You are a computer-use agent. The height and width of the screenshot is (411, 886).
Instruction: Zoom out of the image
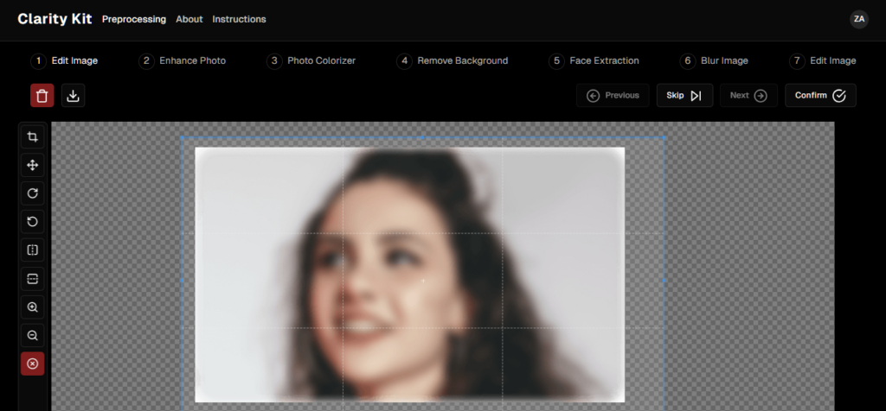pos(33,336)
